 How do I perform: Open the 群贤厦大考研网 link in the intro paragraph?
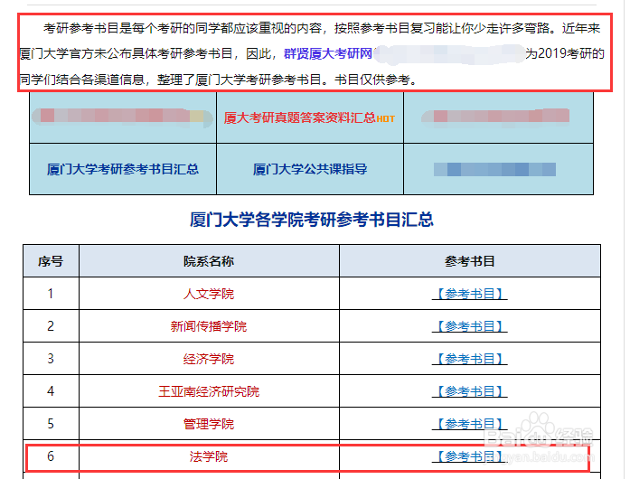(328, 53)
